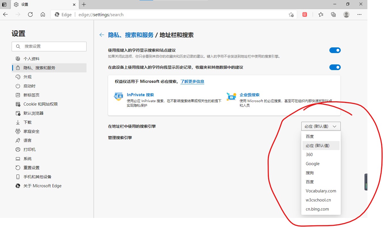
Task: Open 系统 settings
Action: pos(49,159)
